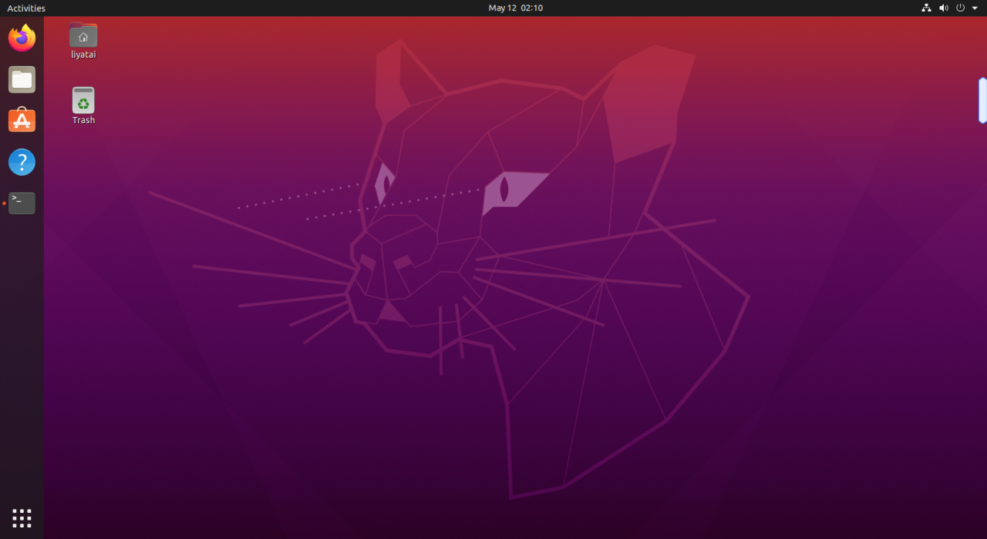Open the Help app in the dock
This screenshot has height=539, width=987.
coord(22,162)
